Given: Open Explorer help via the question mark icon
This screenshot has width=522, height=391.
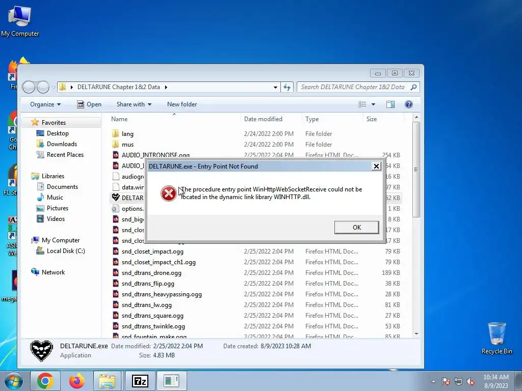Looking at the screenshot, I should tap(409, 104).
